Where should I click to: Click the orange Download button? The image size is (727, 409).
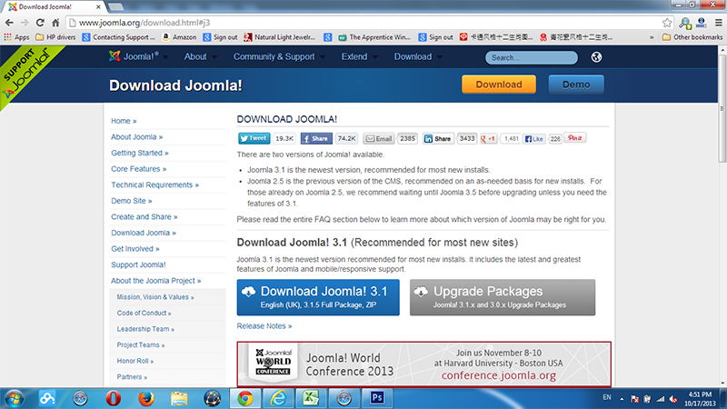click(499, 85)
